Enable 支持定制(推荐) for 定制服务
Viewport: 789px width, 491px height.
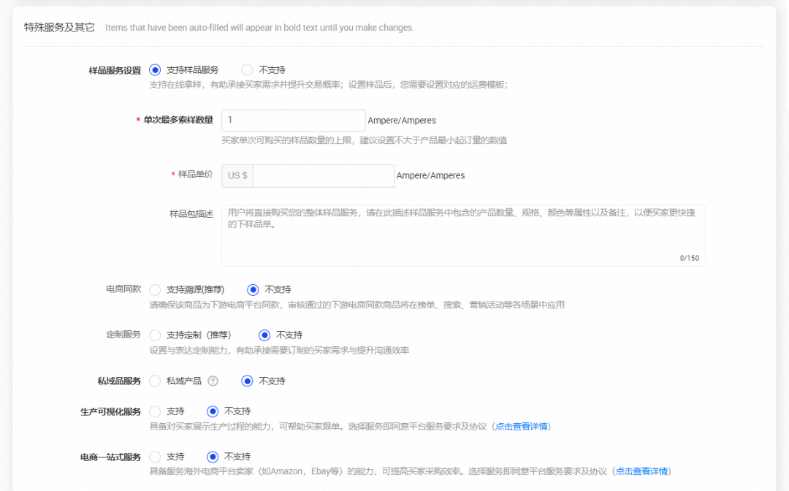tap(155, 335)
